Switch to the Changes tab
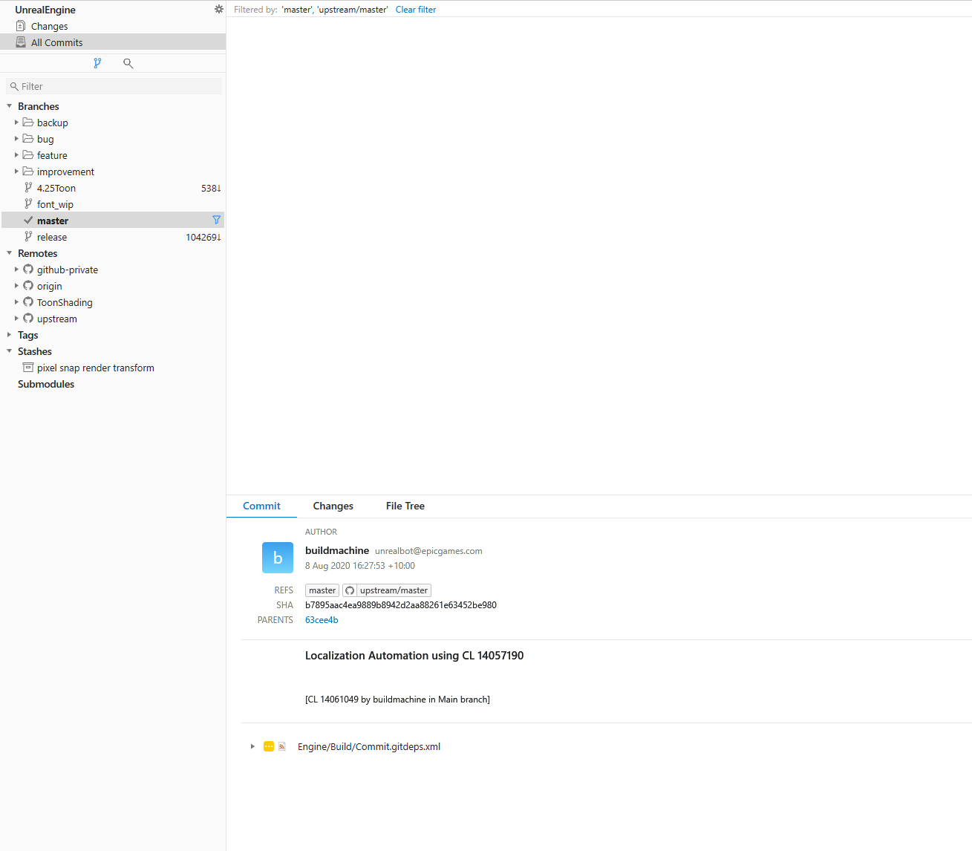Screen dimensions: 972x851 click(x=333, y=506)
